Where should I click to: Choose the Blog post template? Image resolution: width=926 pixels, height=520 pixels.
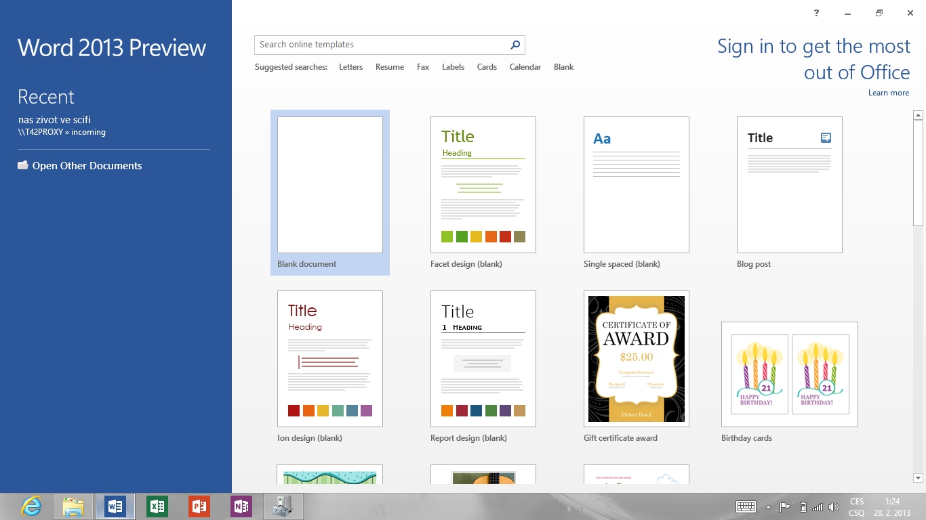click(x=790, y=192)
